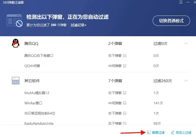This screenshot has height=137, width=196.
Task: Minimize the 360弹窗过滤器 window
Action: point(188,2)
